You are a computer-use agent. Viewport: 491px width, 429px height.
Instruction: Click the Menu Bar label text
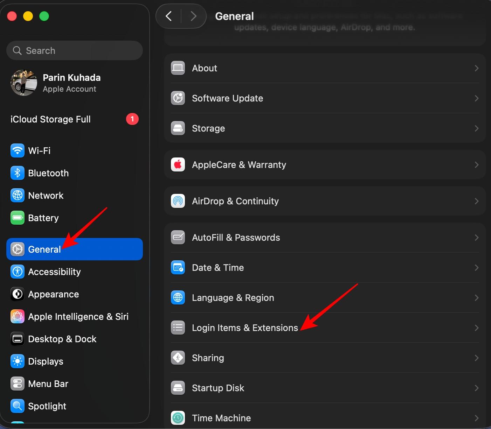click(48, 384)
